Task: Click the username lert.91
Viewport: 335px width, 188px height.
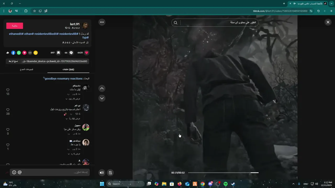Action: pyautogui.click(x=75, y=24)
